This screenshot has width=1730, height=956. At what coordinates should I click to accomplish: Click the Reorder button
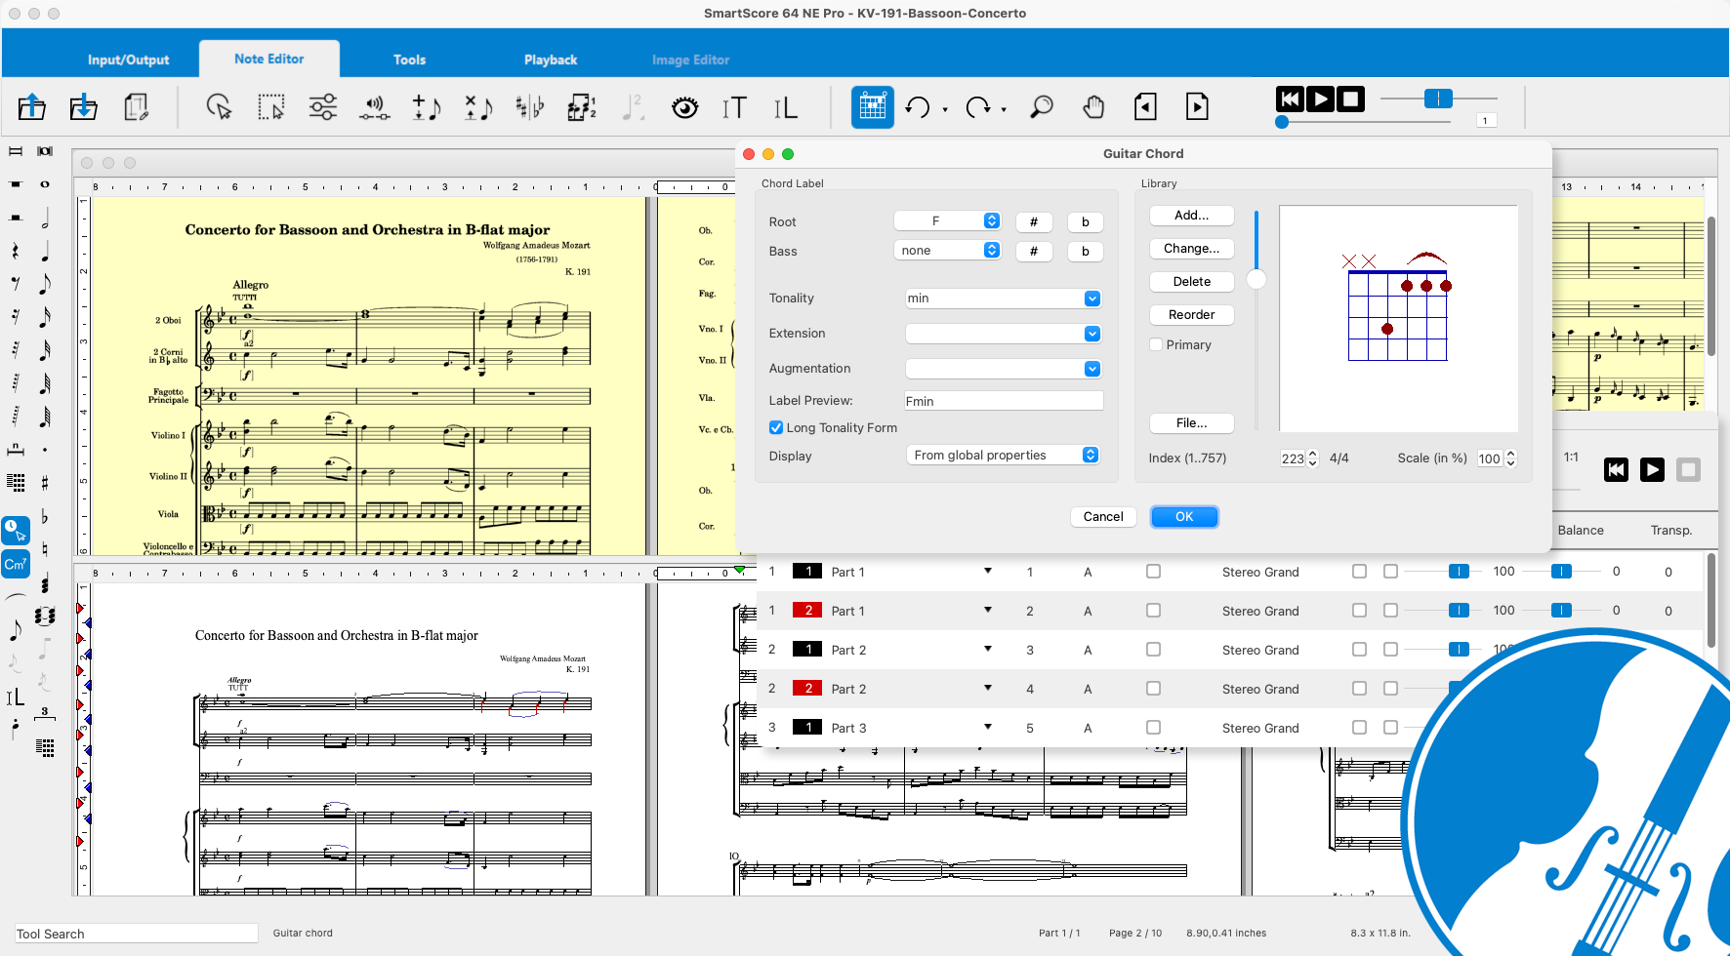click(1191, 315)
